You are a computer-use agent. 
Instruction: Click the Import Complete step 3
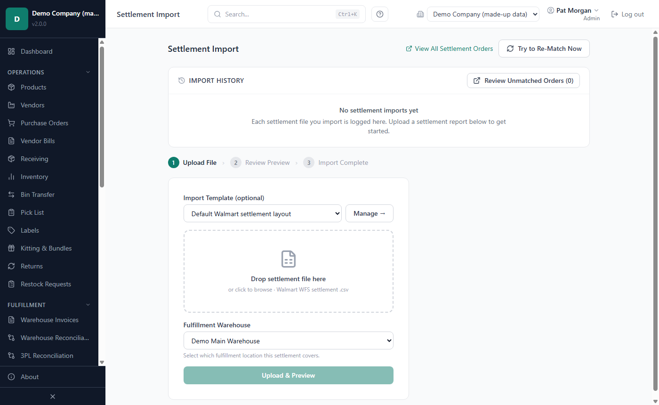click(x=336, y=162)
